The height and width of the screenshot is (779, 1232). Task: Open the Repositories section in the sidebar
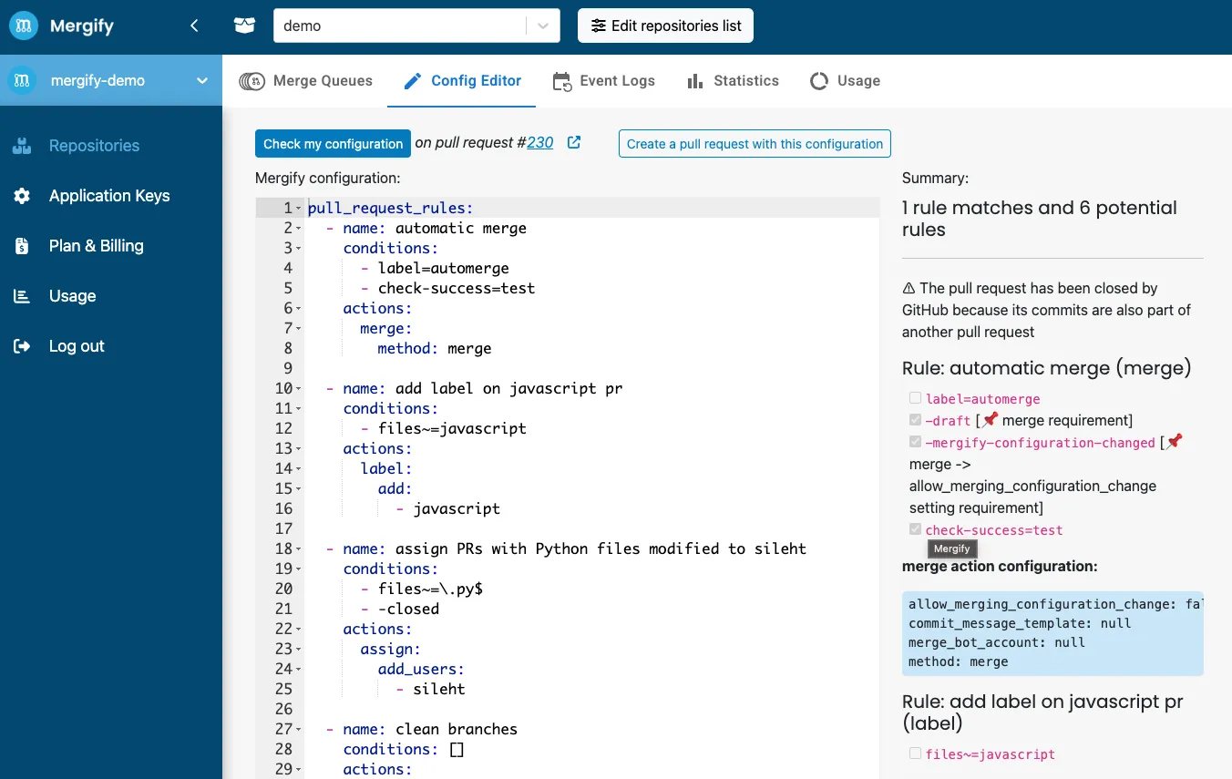point(21,146)
